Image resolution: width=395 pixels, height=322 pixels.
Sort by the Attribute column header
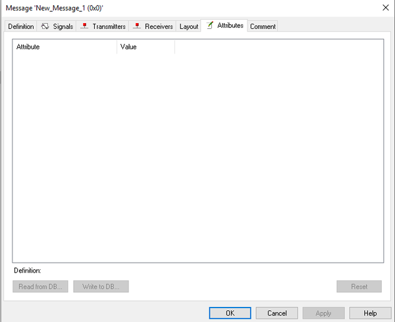coord(65,47)
